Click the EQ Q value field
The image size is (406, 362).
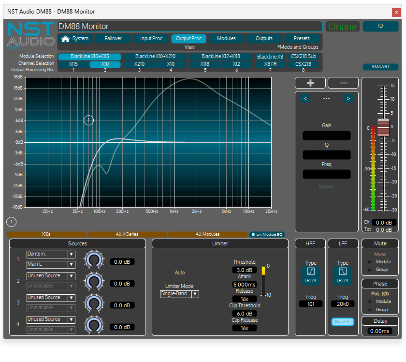coord(327,155)
